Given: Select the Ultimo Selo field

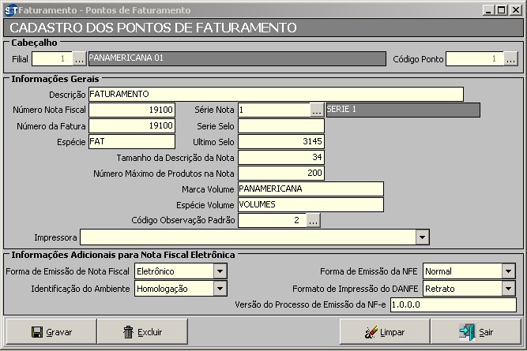Looking at the screenshot, I should point(280,141).
